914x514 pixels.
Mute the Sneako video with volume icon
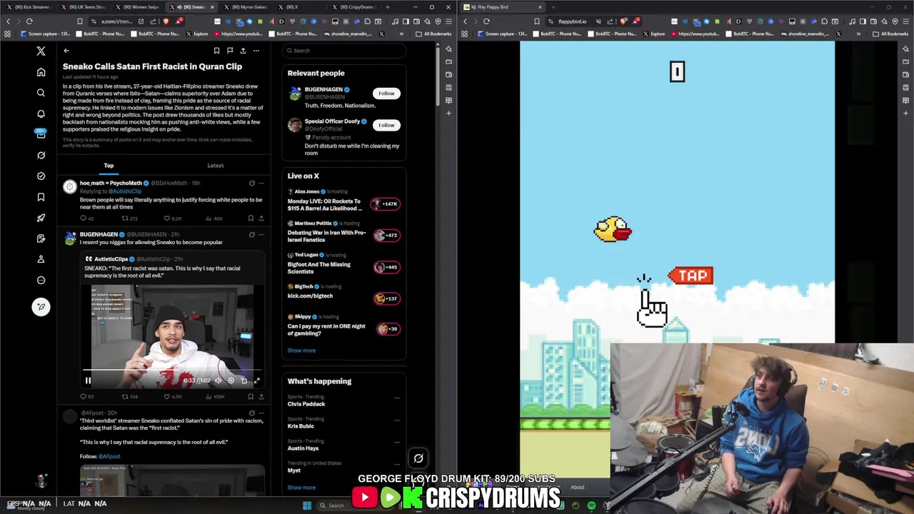218,381
